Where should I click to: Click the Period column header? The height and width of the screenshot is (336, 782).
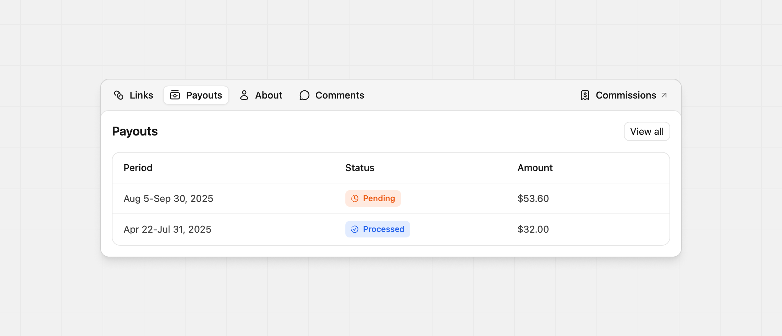tap(138, 168)
